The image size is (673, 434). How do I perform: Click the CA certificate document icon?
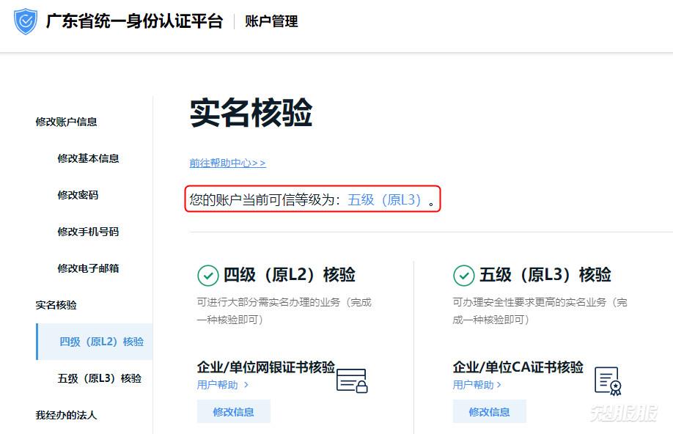pyautogui.click(x=608, y=380)
